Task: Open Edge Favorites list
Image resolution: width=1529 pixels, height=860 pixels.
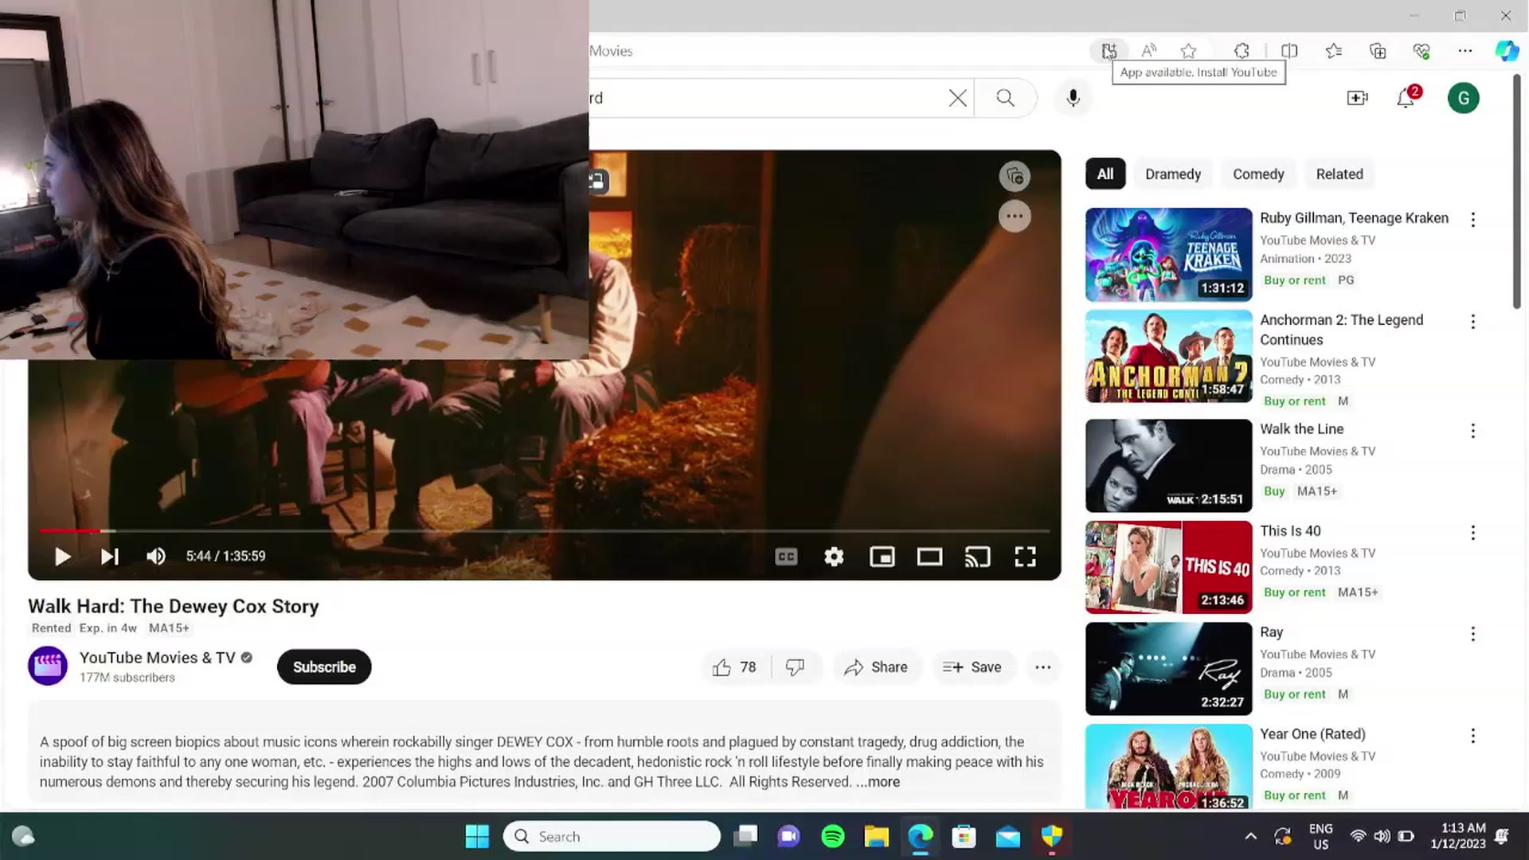Action: pyautogui.click(x=1334, y=51)
